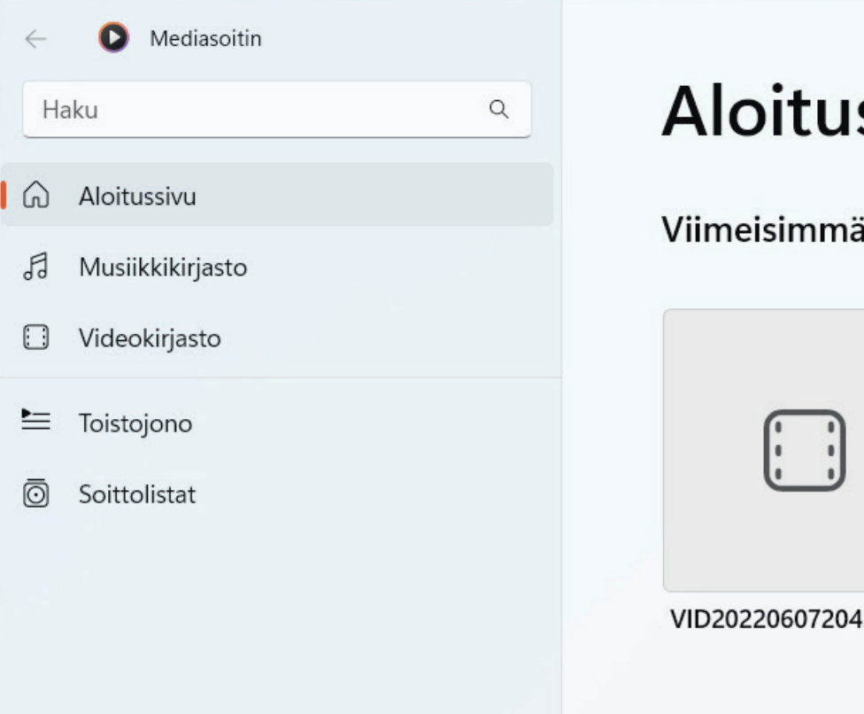
Task: Select the Videokirjasto label
Action: (150, 338)
